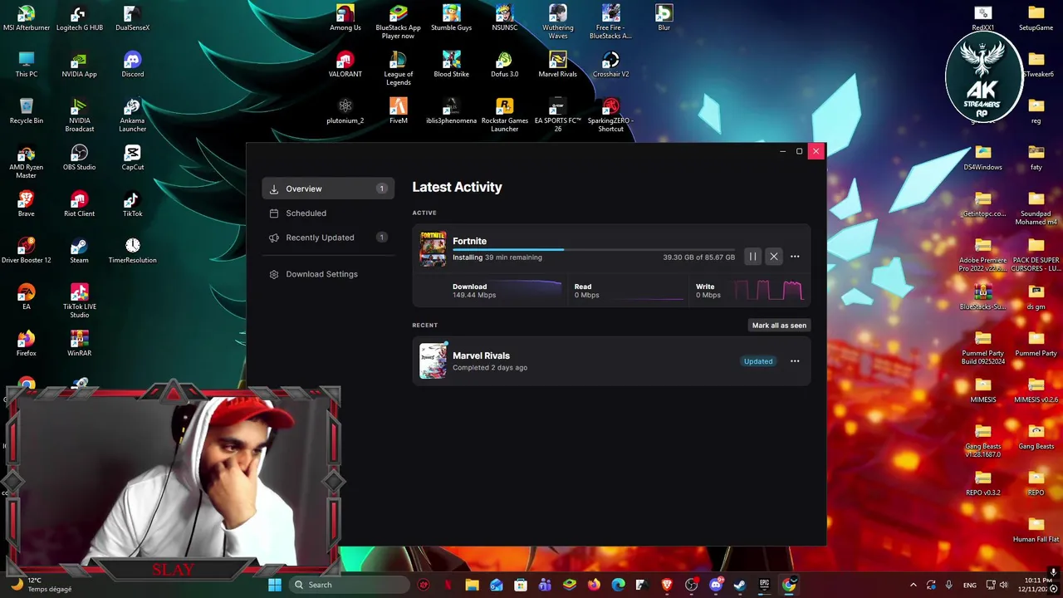Launch Stumble Guys desktop icon
1063x598 pixels.
[x=452, y=18]
